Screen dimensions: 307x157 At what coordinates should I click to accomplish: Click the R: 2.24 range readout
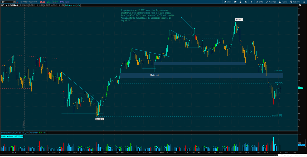[61, 5]
